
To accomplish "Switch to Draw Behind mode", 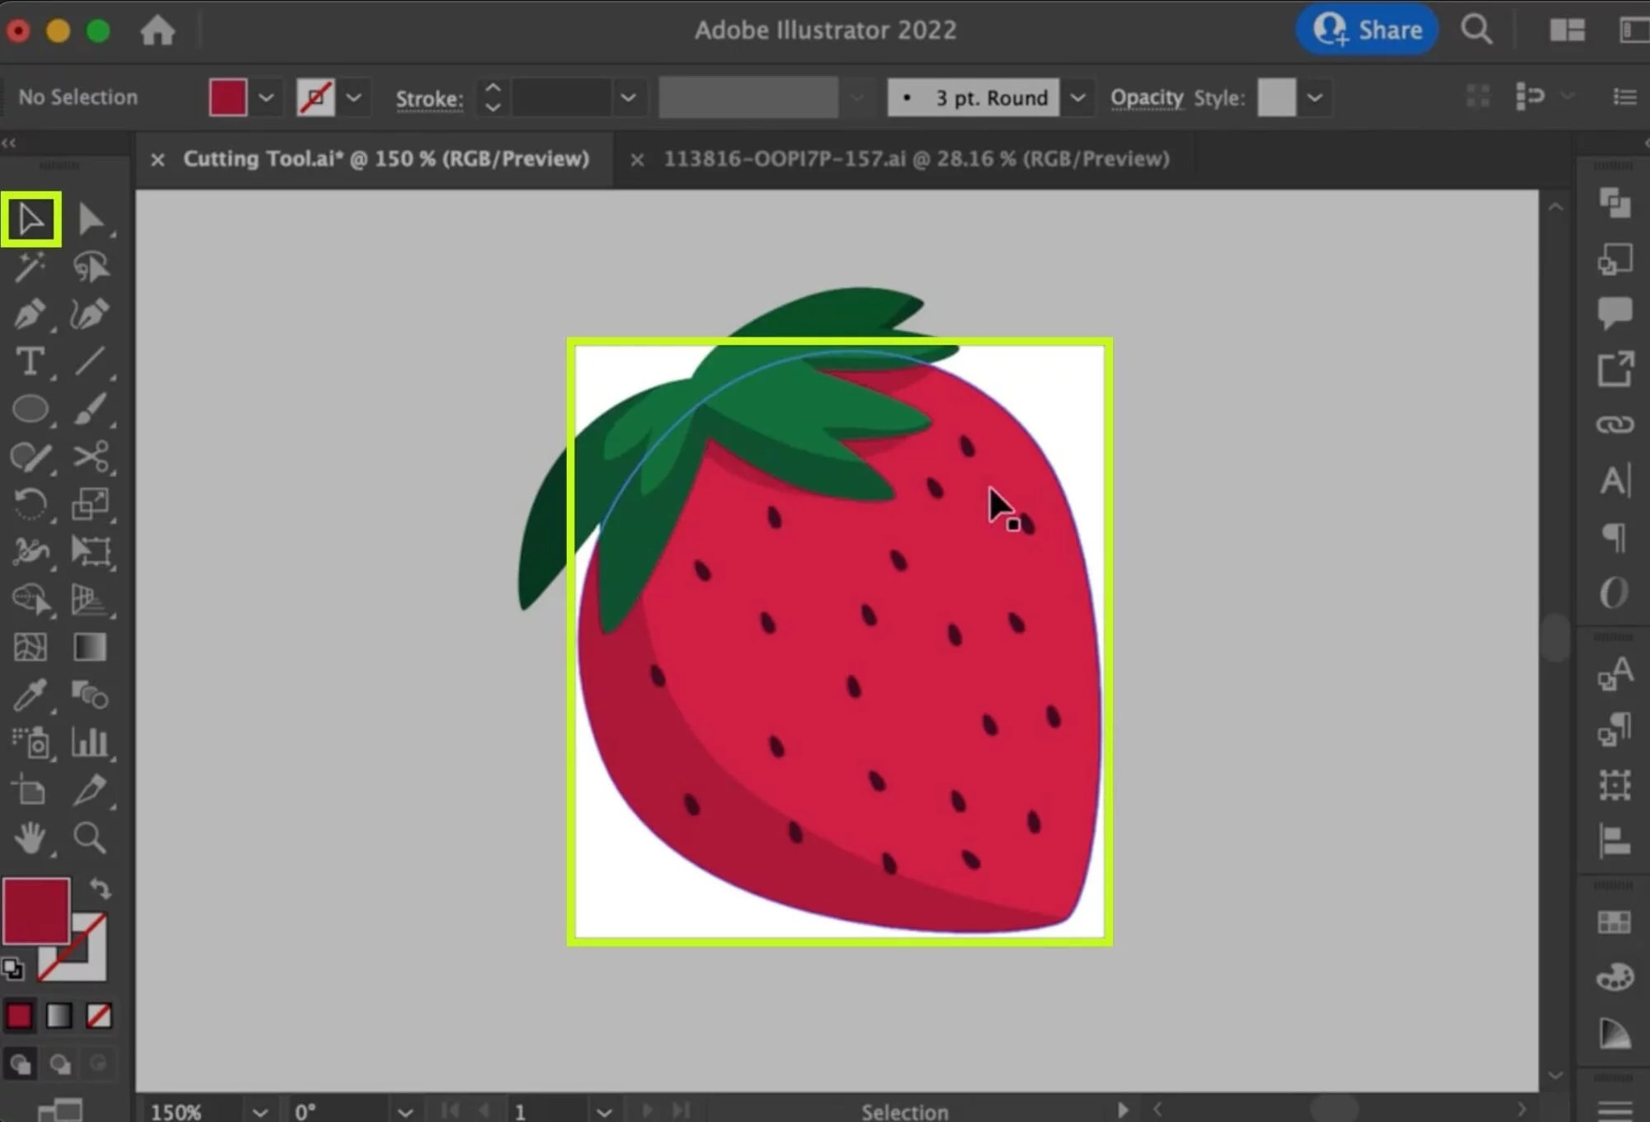I will click(61, 1064).
